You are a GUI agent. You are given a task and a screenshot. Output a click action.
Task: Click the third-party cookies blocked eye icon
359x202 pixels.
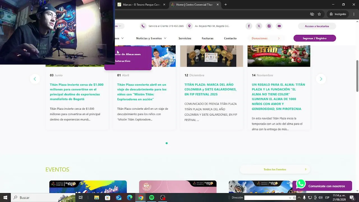pyautogui.click(x=312, y=14)
